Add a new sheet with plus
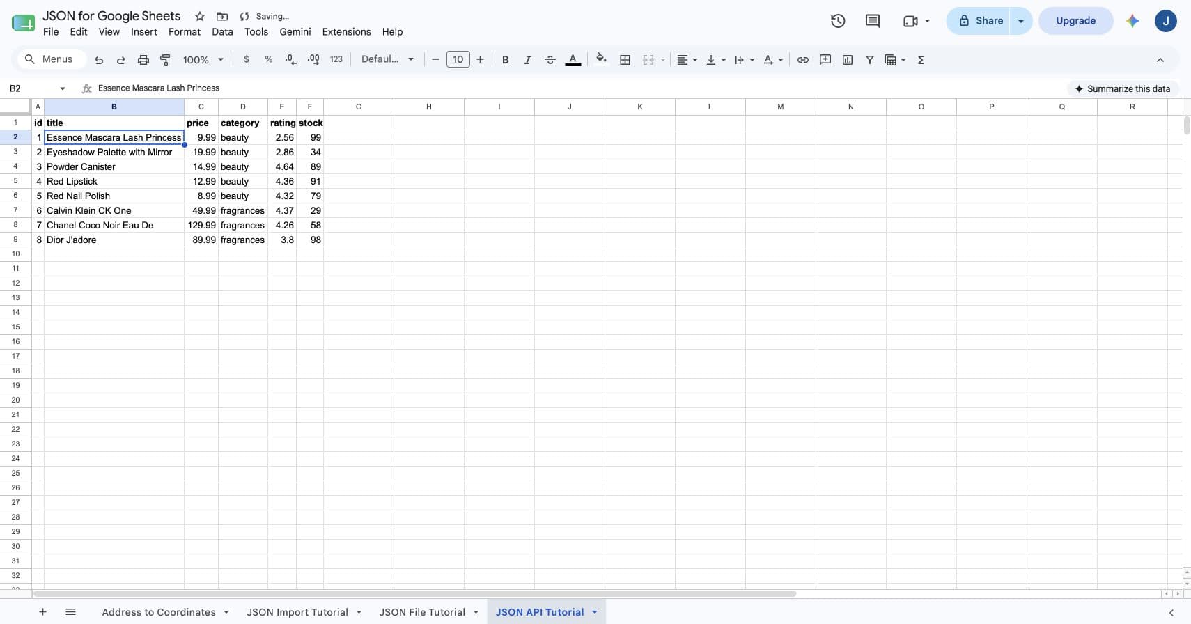This screenshot has width=1191, height=624. (42, 612)
